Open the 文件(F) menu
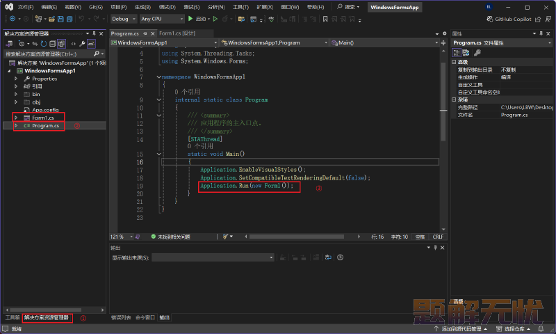This screenshot has height=334, width=556. (x=26, y=7)
